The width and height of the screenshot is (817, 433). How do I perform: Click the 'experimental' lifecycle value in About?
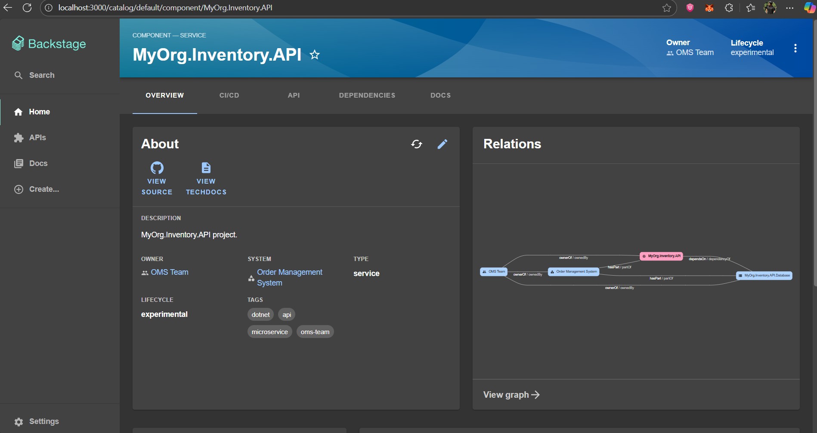[164, 314]
